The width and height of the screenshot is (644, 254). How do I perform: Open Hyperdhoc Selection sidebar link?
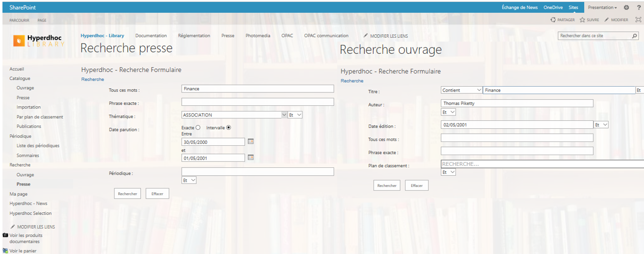[x=30, y=213]
